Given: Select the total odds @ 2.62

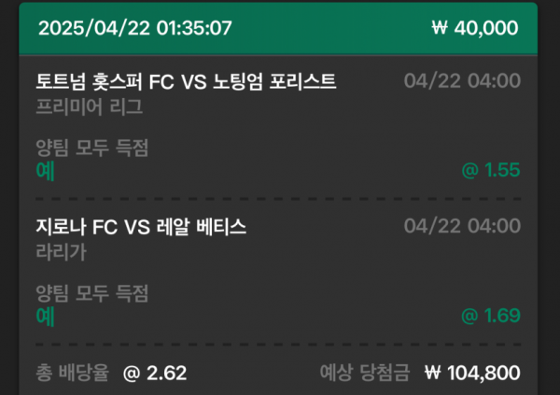Looking at the screenshot, I should pos(155,374).
